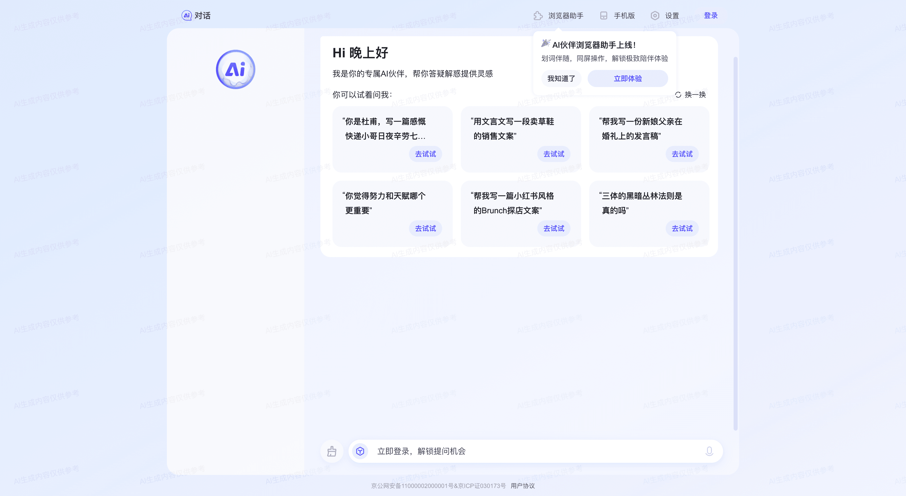Click 去试试 on the 三体黑暗丛林 card
This screenshot has height=496, width=906.
click(682, 228)
